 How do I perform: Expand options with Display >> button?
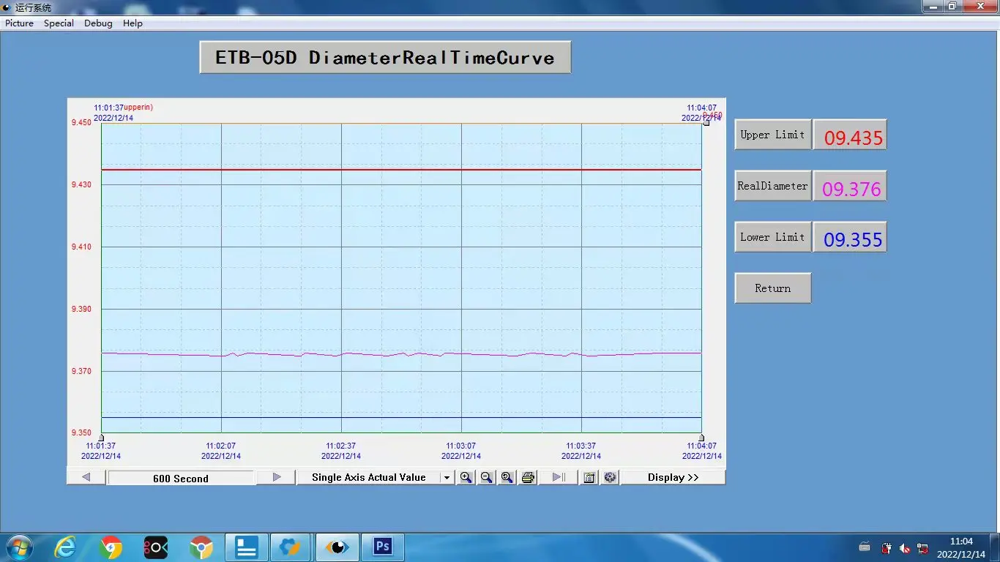[x=673, y=477]
